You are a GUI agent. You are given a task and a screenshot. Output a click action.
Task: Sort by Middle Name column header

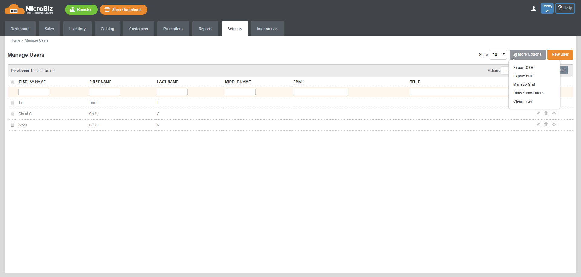tap(238, 82)
